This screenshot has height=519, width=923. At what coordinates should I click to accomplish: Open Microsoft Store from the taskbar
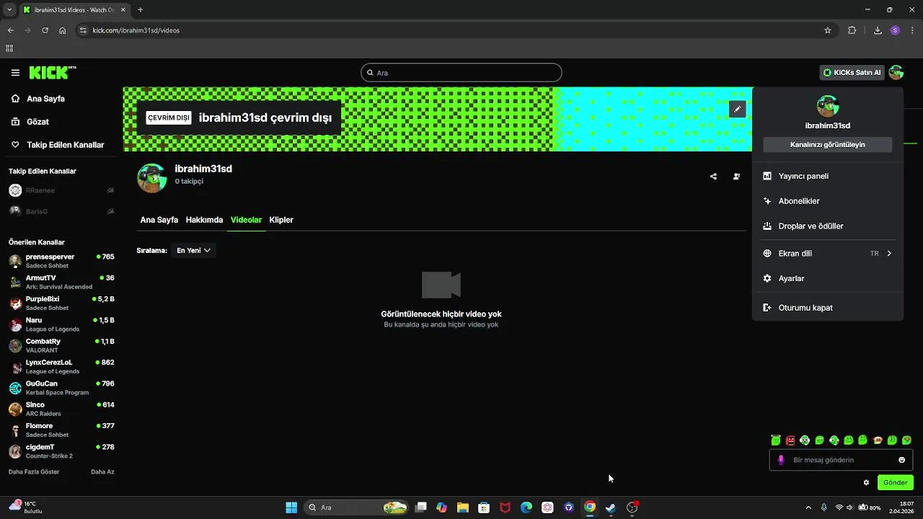[484, 507]
